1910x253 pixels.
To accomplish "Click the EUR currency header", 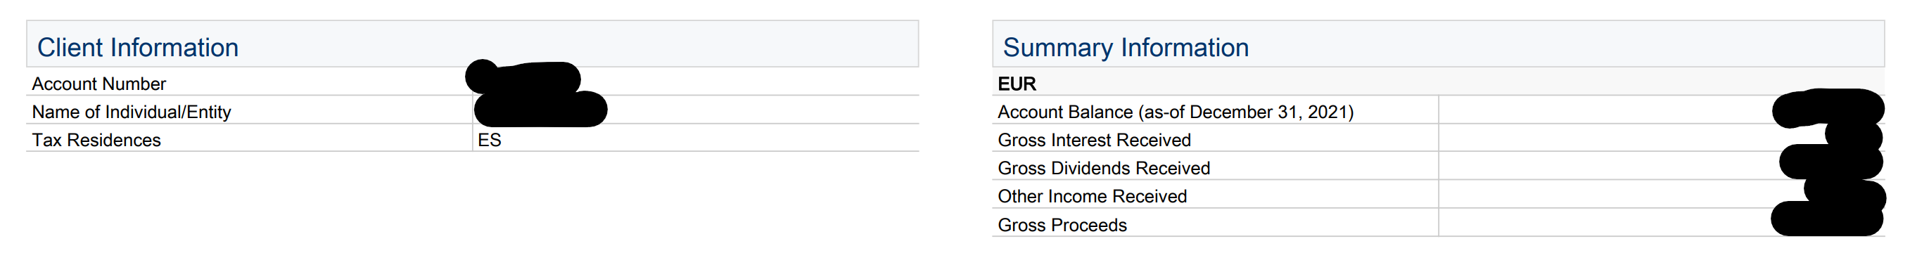I will pos(1017,84).
